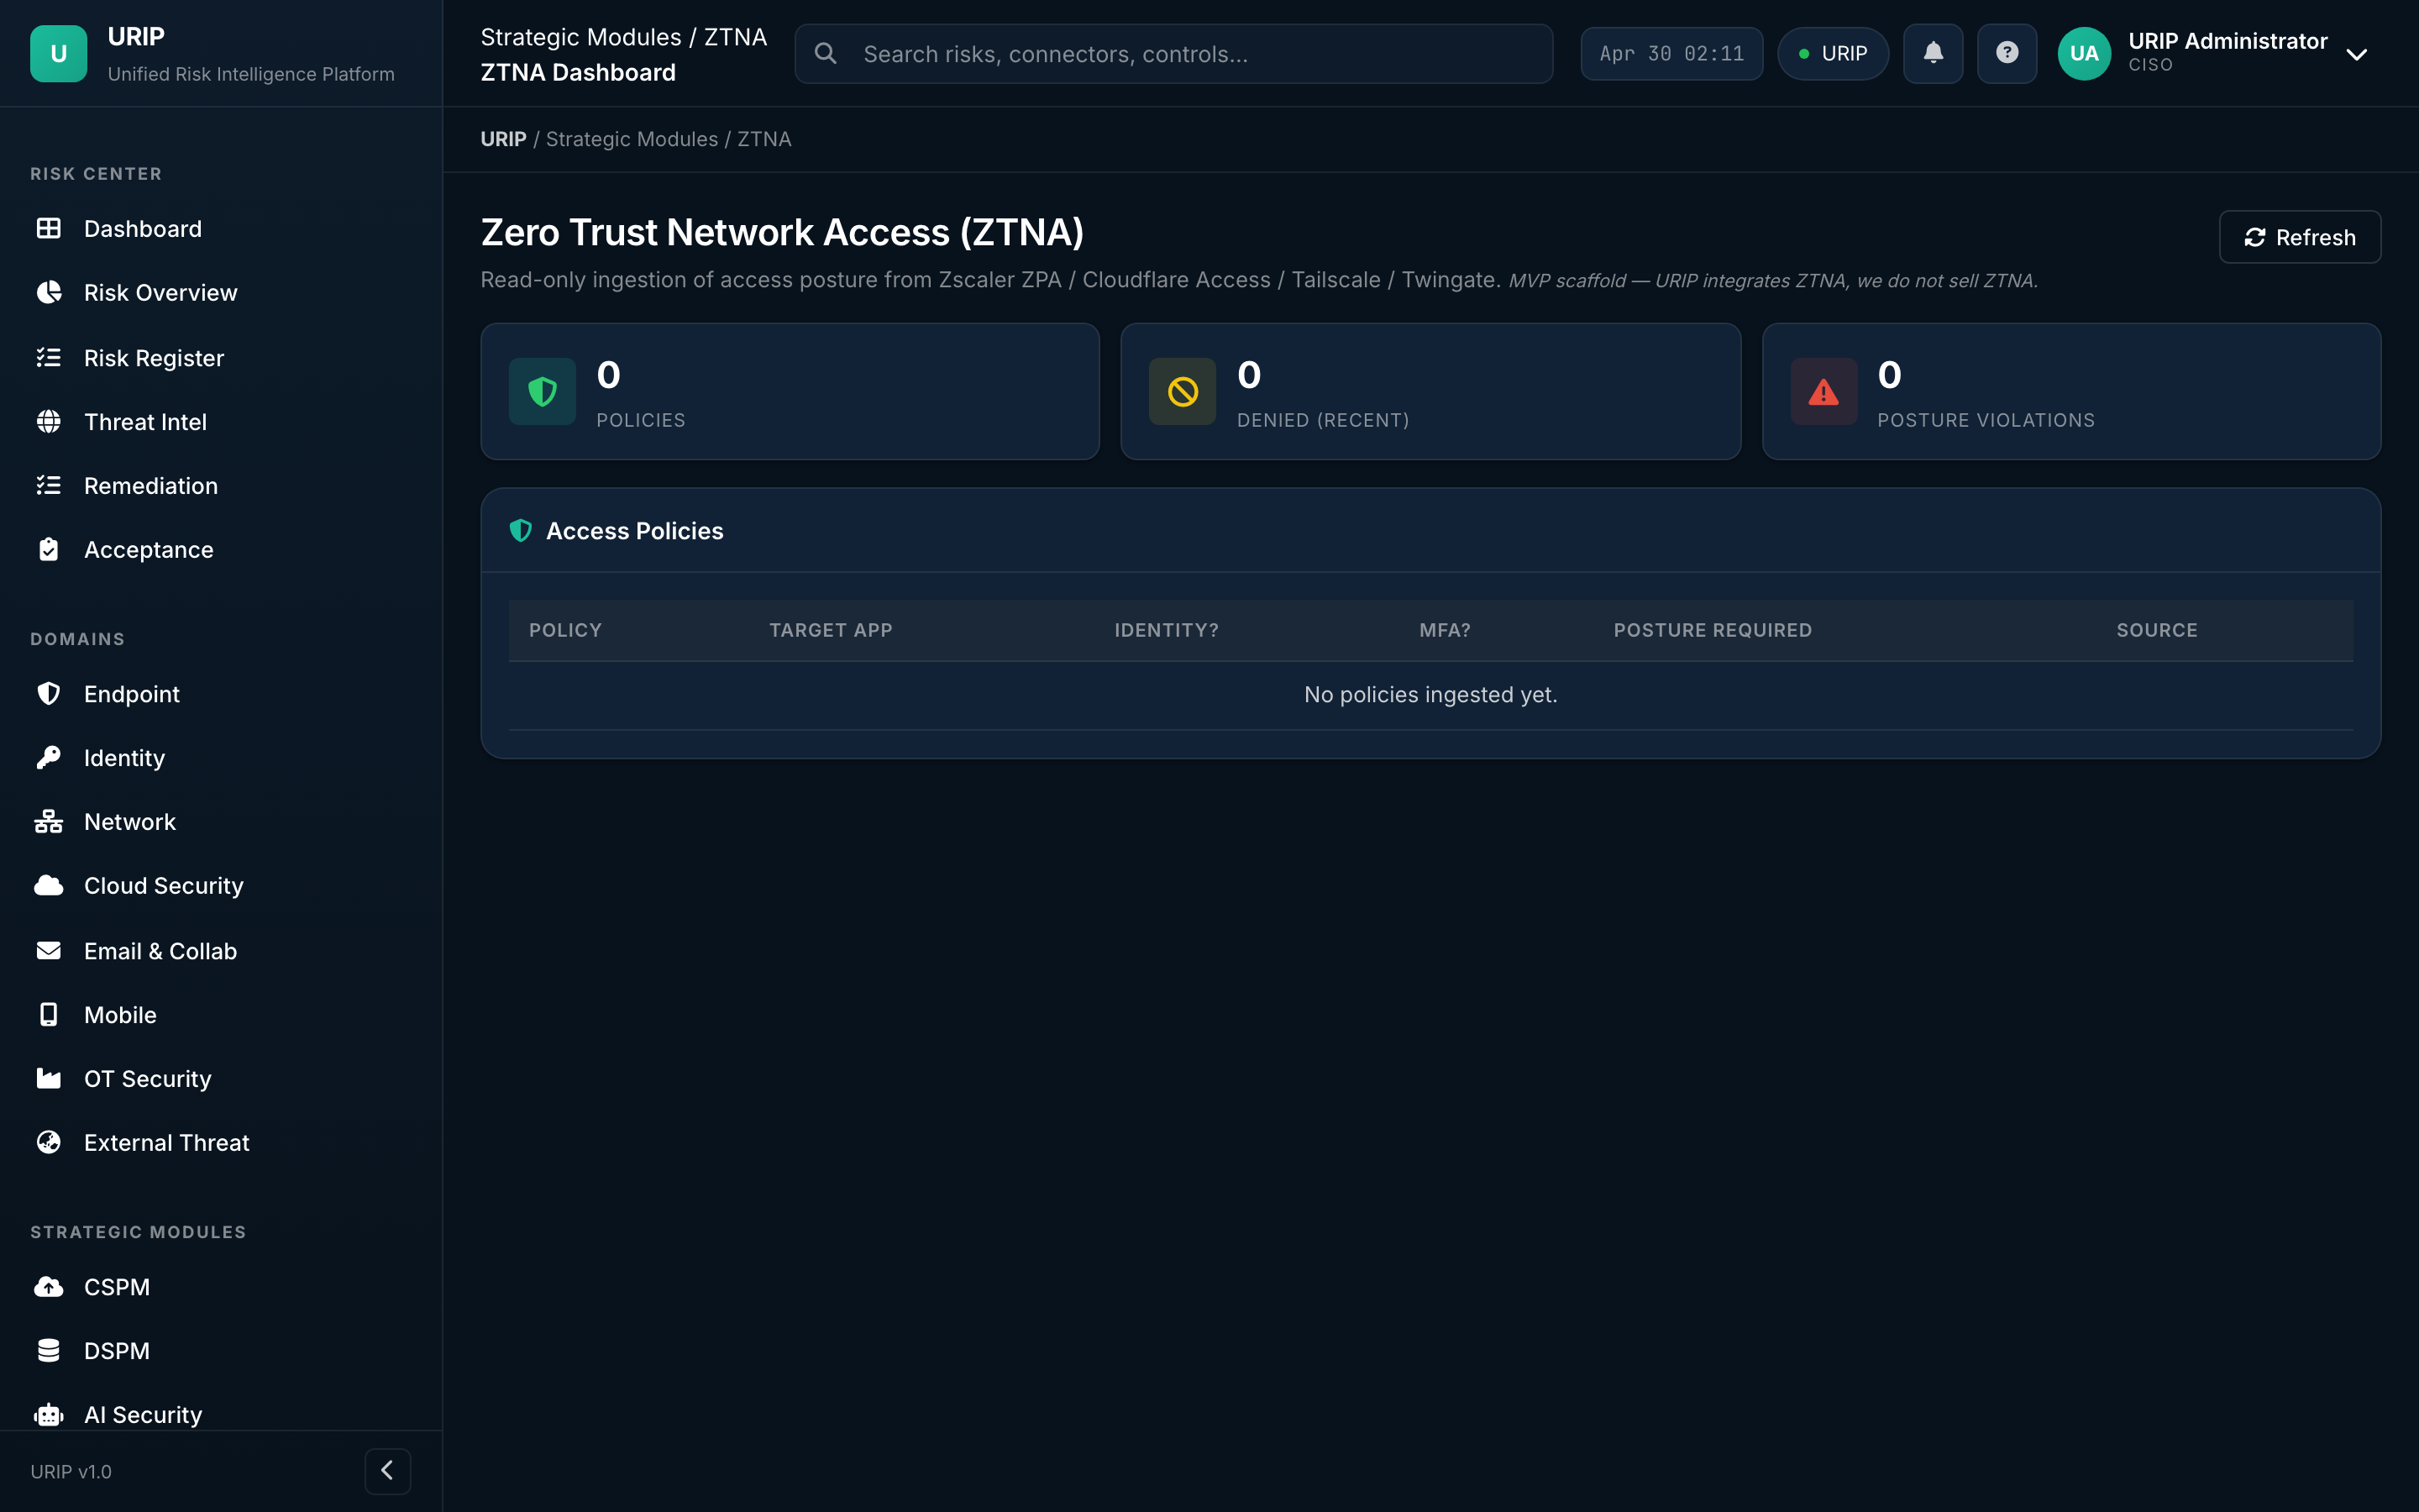Image resolution: width=2419 pixels, height=1512 pixels.
Task: Click 'No policies ingested yet.' text
Action: coord(1430,695)
